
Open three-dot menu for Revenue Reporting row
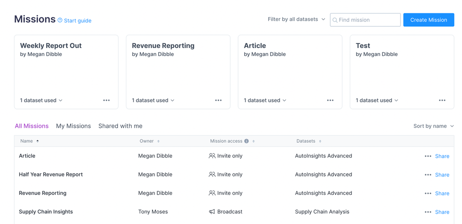(x=428, y=194)
